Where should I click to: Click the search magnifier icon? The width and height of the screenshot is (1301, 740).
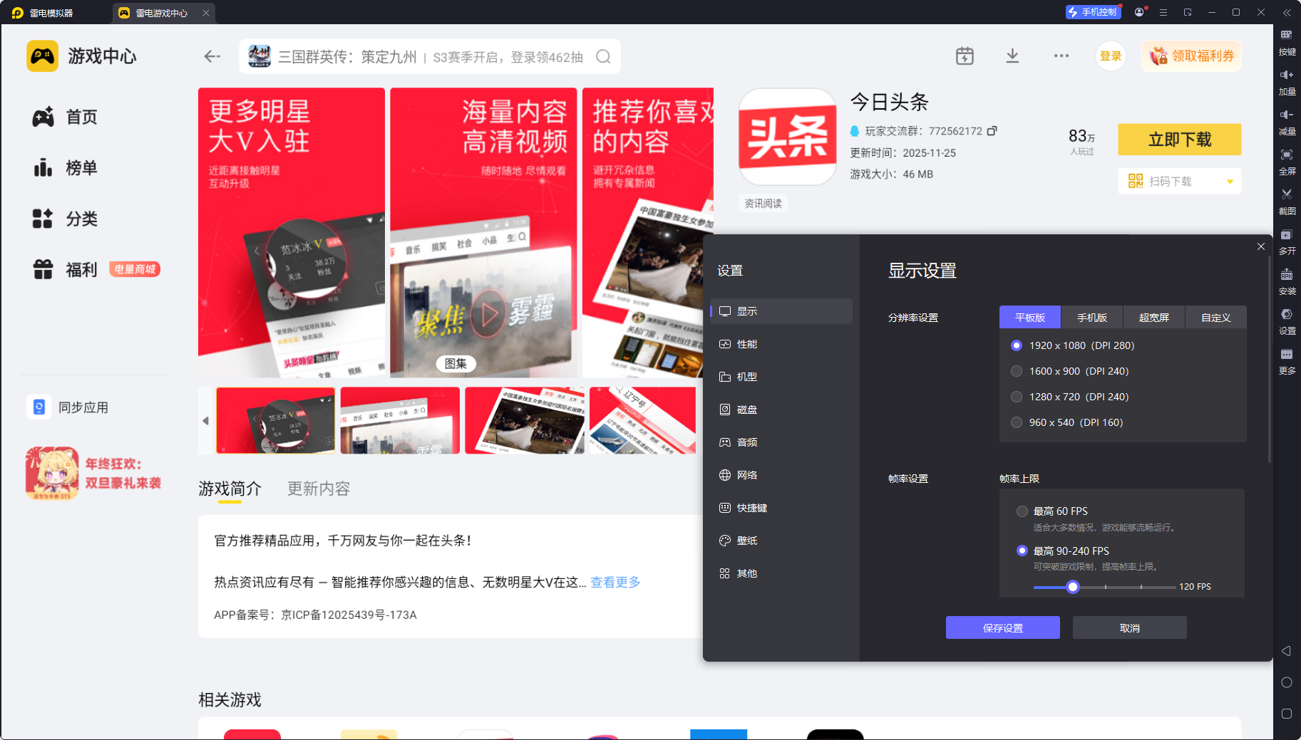[x=603, y=57]
